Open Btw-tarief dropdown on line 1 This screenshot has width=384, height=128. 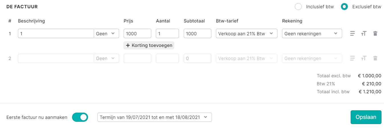pyautogui.click(x=247, y=34)
